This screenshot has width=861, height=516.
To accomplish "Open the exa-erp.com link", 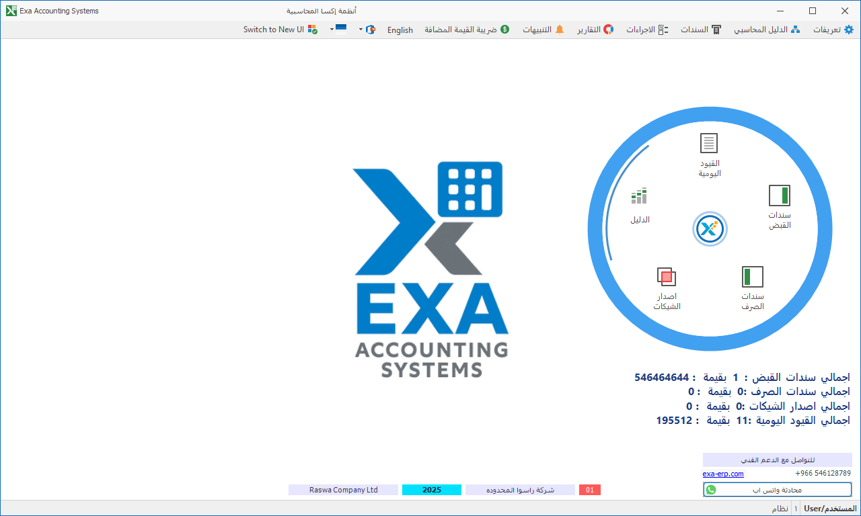I will [x=723, y=474].
